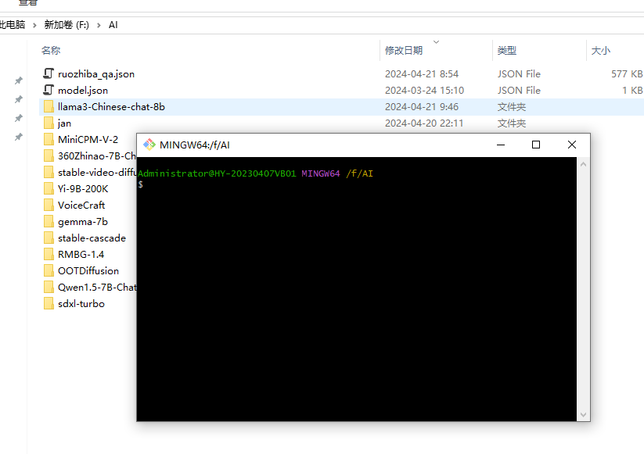This screenshot has height=454, width=644.
Task: Click the 2024-04-21 8:54 date cell
Action: pos(422,74)
